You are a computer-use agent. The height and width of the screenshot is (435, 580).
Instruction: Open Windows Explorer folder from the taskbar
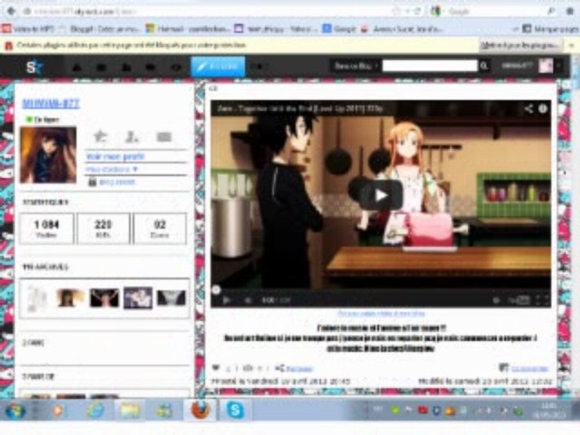[130, 410]
